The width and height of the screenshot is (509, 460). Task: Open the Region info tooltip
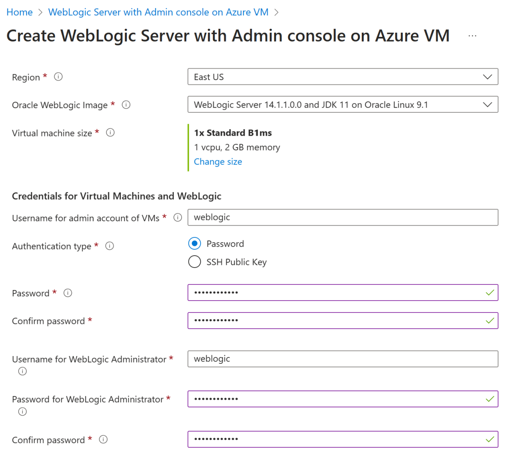58,76
